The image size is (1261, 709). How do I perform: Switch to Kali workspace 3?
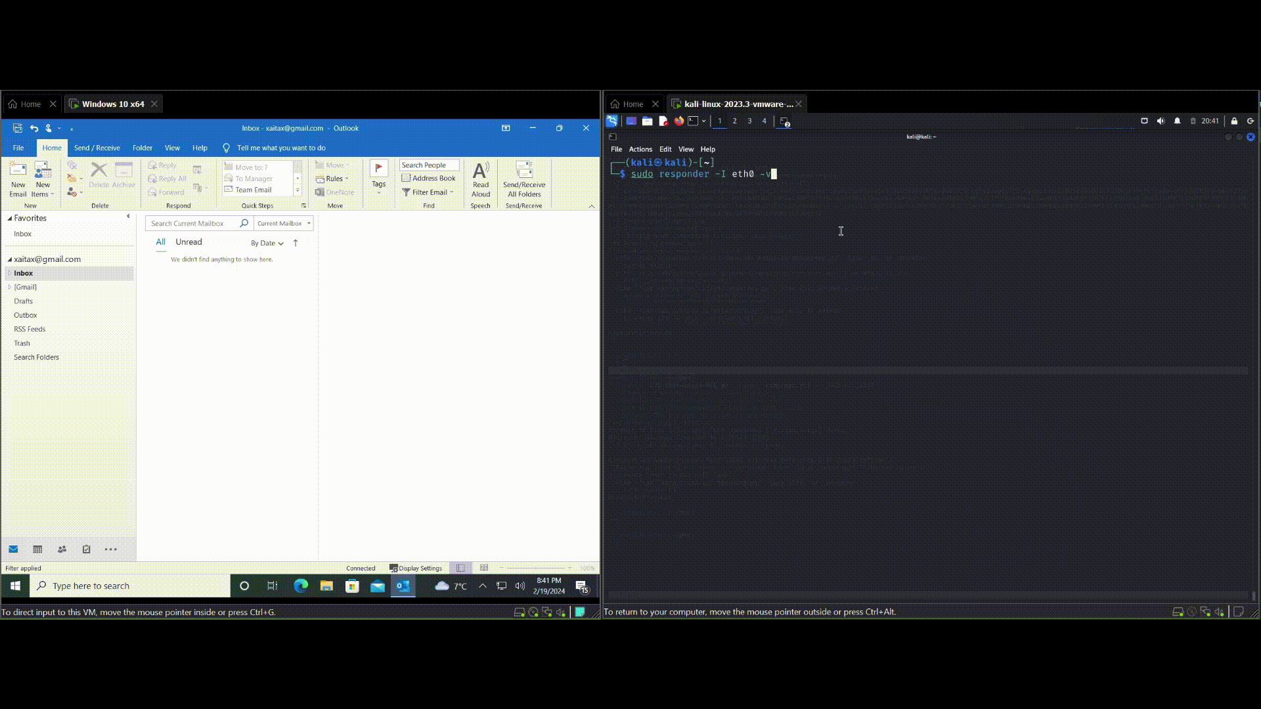(749, 121)
